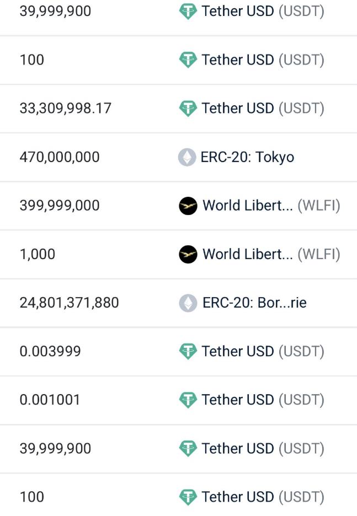Viewport: 357px width, 516px height.
Task: Select the 24,801,371,880 amount value
Action: pyautogui.click(x=69, y=303)
